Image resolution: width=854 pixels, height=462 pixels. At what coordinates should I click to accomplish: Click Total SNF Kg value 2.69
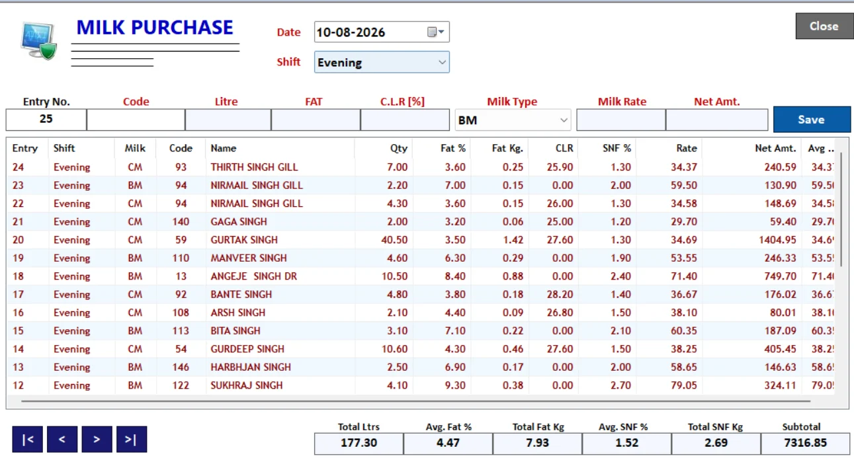click(x=716, y=443)
